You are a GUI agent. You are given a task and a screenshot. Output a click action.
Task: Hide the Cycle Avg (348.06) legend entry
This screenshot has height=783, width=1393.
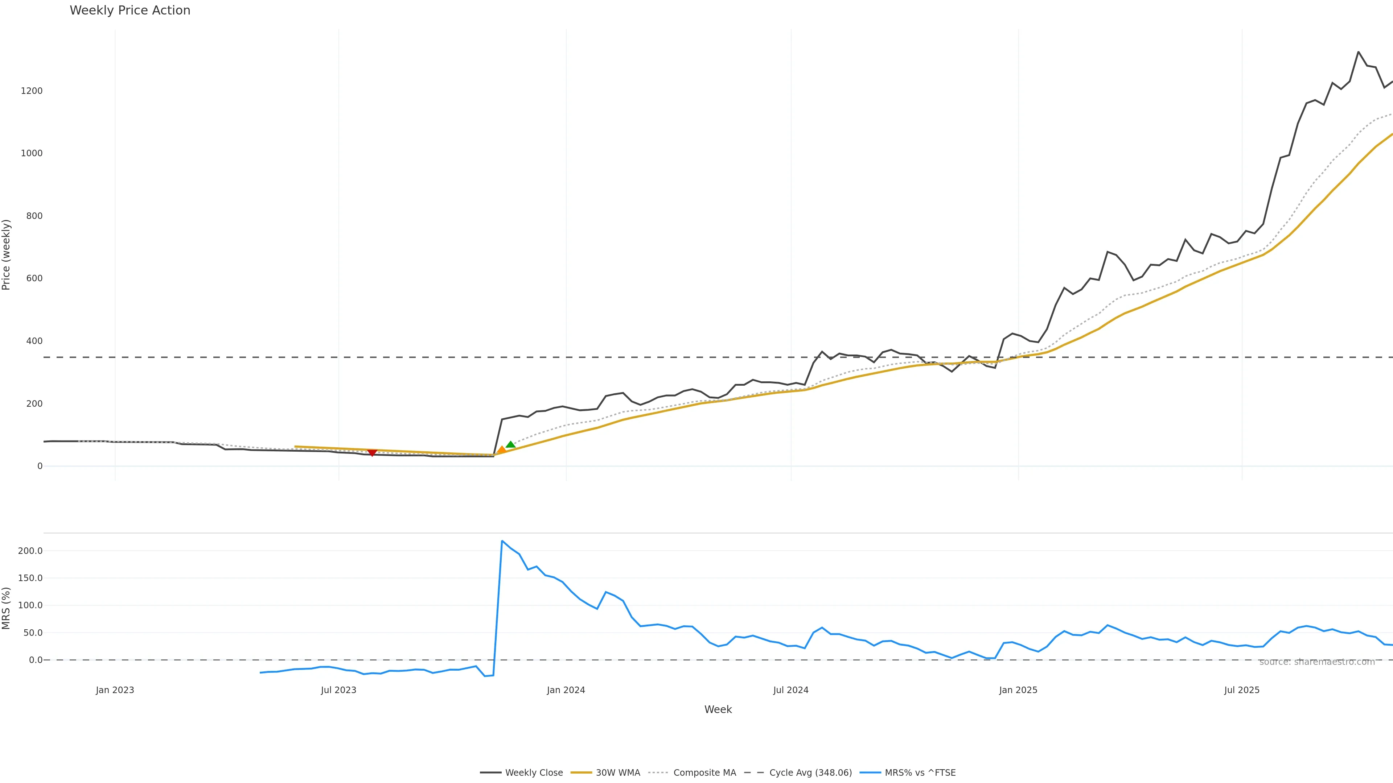[x=810, y=773]
